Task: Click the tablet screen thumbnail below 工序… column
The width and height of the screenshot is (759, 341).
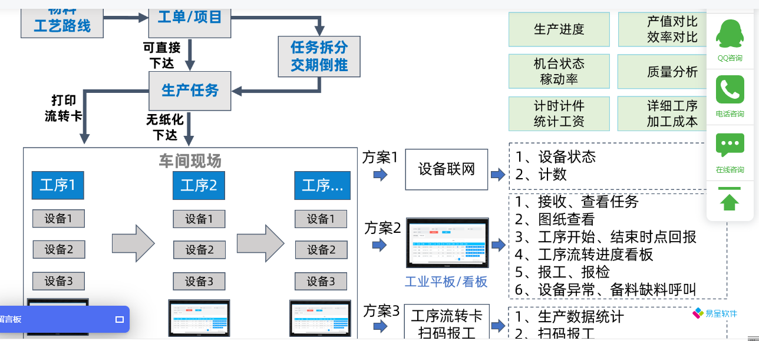Action: tap(321, 318)
